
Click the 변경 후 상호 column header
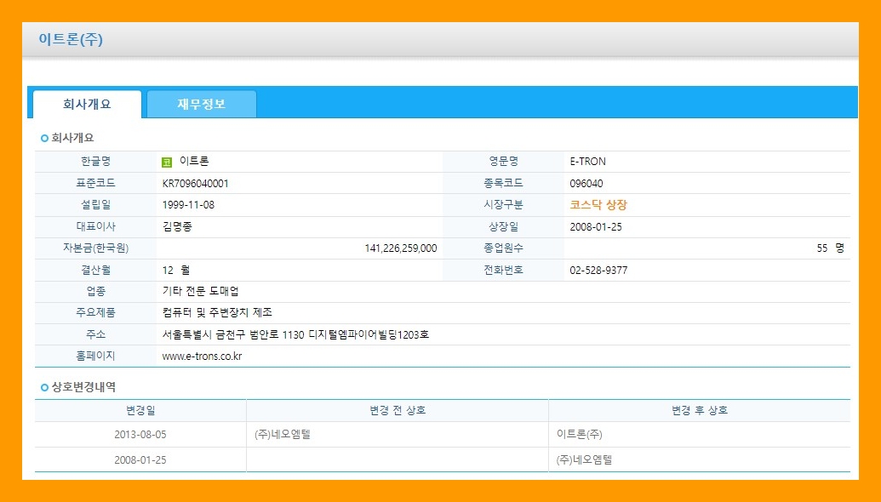(x=700, y=410)
